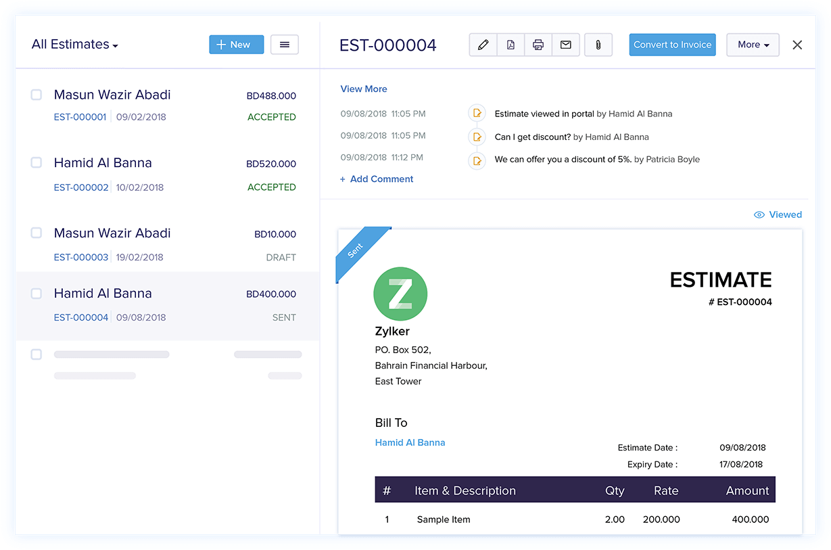Open the PDF download icon
This screenshot has height=550, width=831.
[x=511, y=45]
